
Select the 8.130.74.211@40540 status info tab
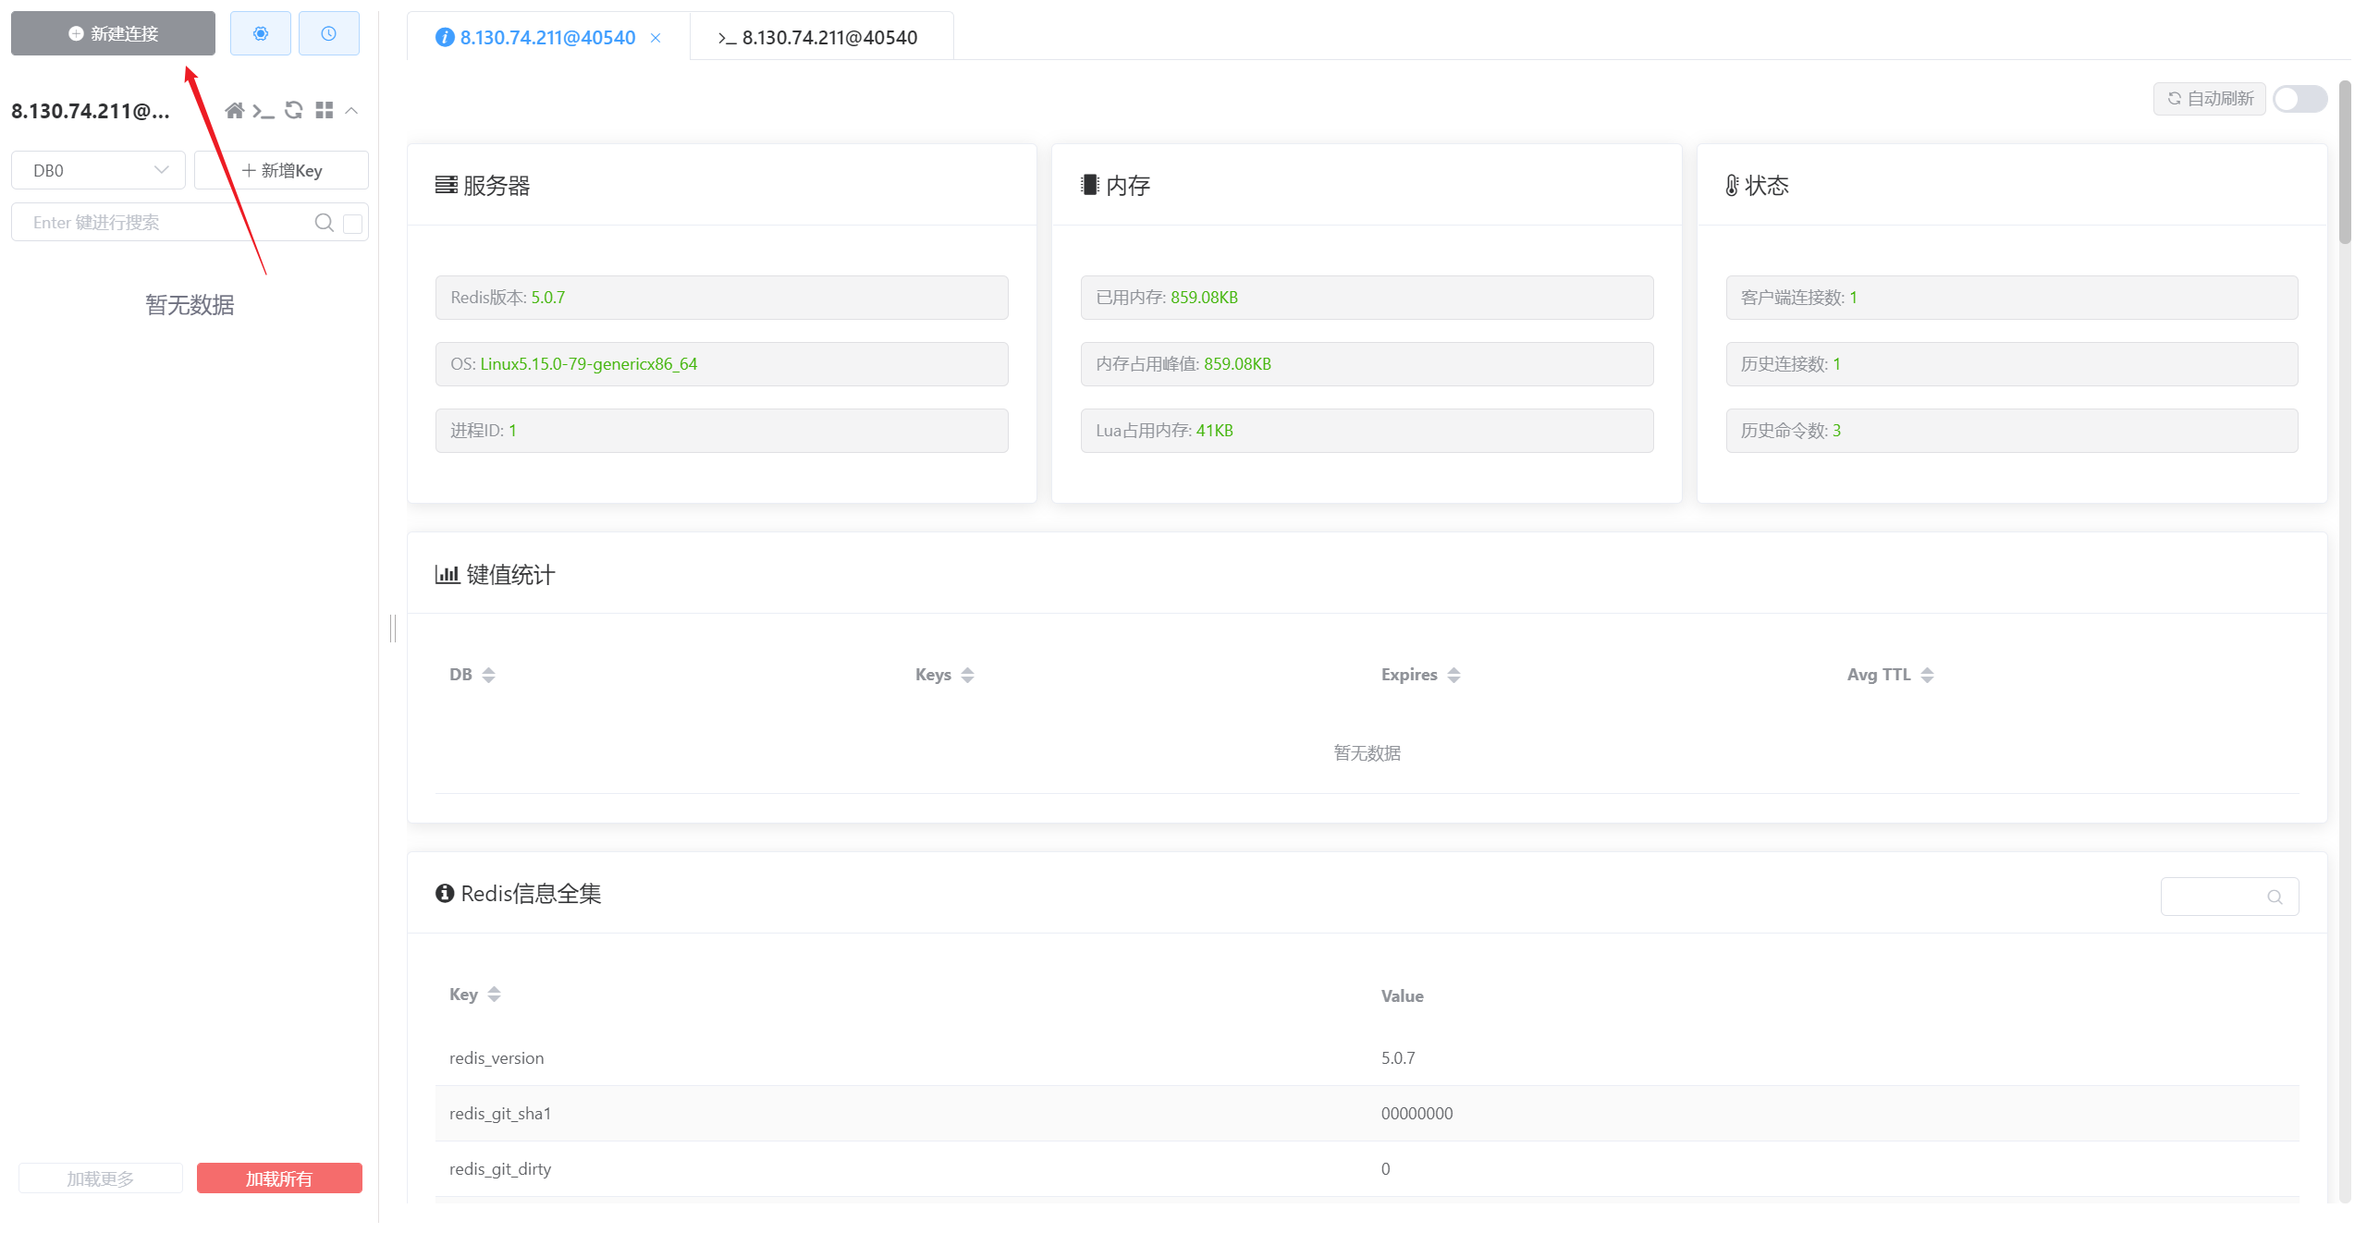[546, 38]
